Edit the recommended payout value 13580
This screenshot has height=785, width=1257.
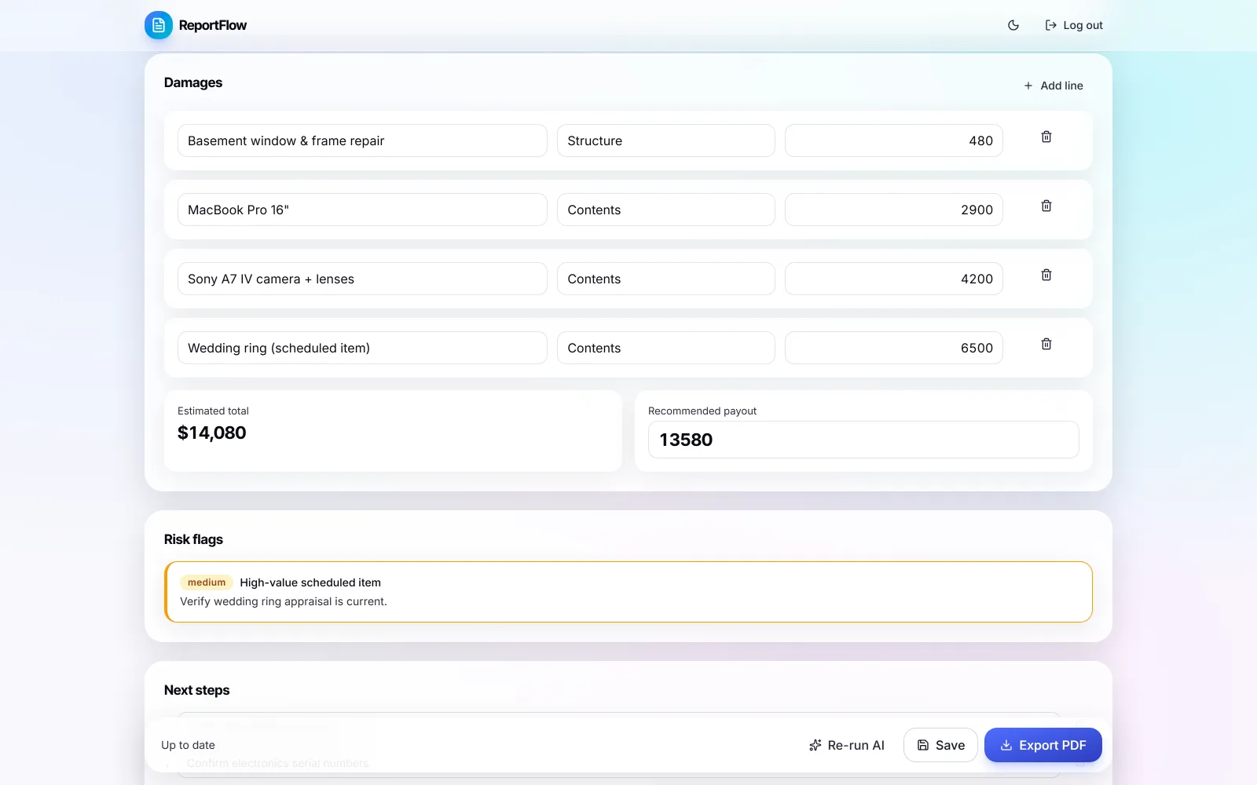tap(863, 440)
